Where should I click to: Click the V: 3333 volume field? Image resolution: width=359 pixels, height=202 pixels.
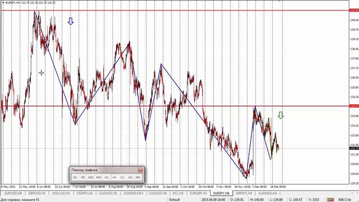click(314, 200)
